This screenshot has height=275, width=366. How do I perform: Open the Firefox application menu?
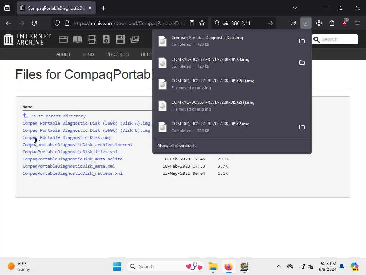pyautogui.click(x=357, y=23)
